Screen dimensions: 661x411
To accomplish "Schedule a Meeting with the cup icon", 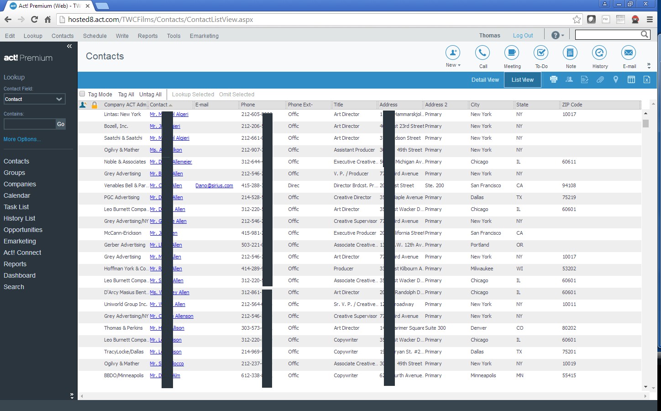I will click(512, 53).
